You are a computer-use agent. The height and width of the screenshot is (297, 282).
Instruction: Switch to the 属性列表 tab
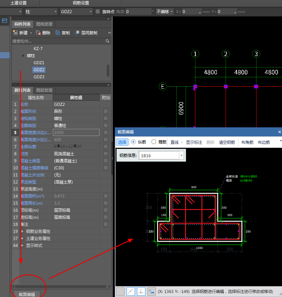(22, 90)
